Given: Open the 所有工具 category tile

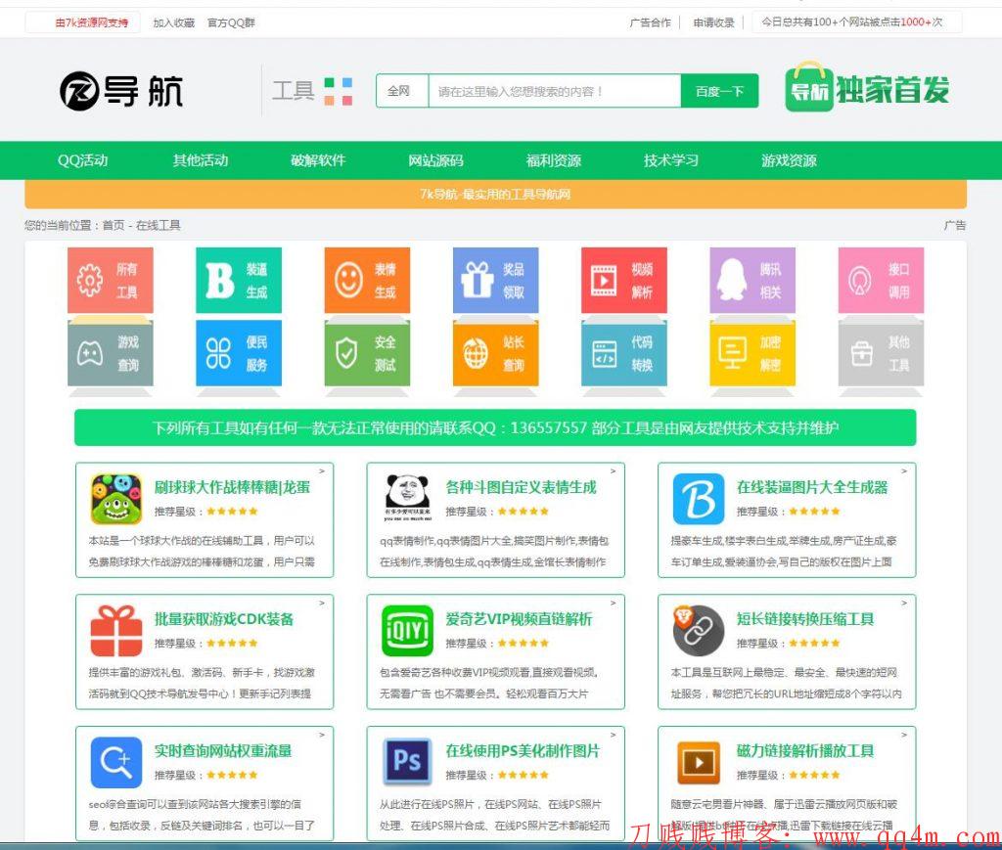Looking at the screenshot, I should (x=110, y=281).
